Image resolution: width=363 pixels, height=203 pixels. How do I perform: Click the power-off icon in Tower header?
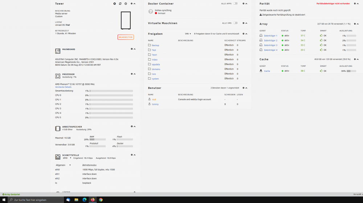click(x=126, y=4)
